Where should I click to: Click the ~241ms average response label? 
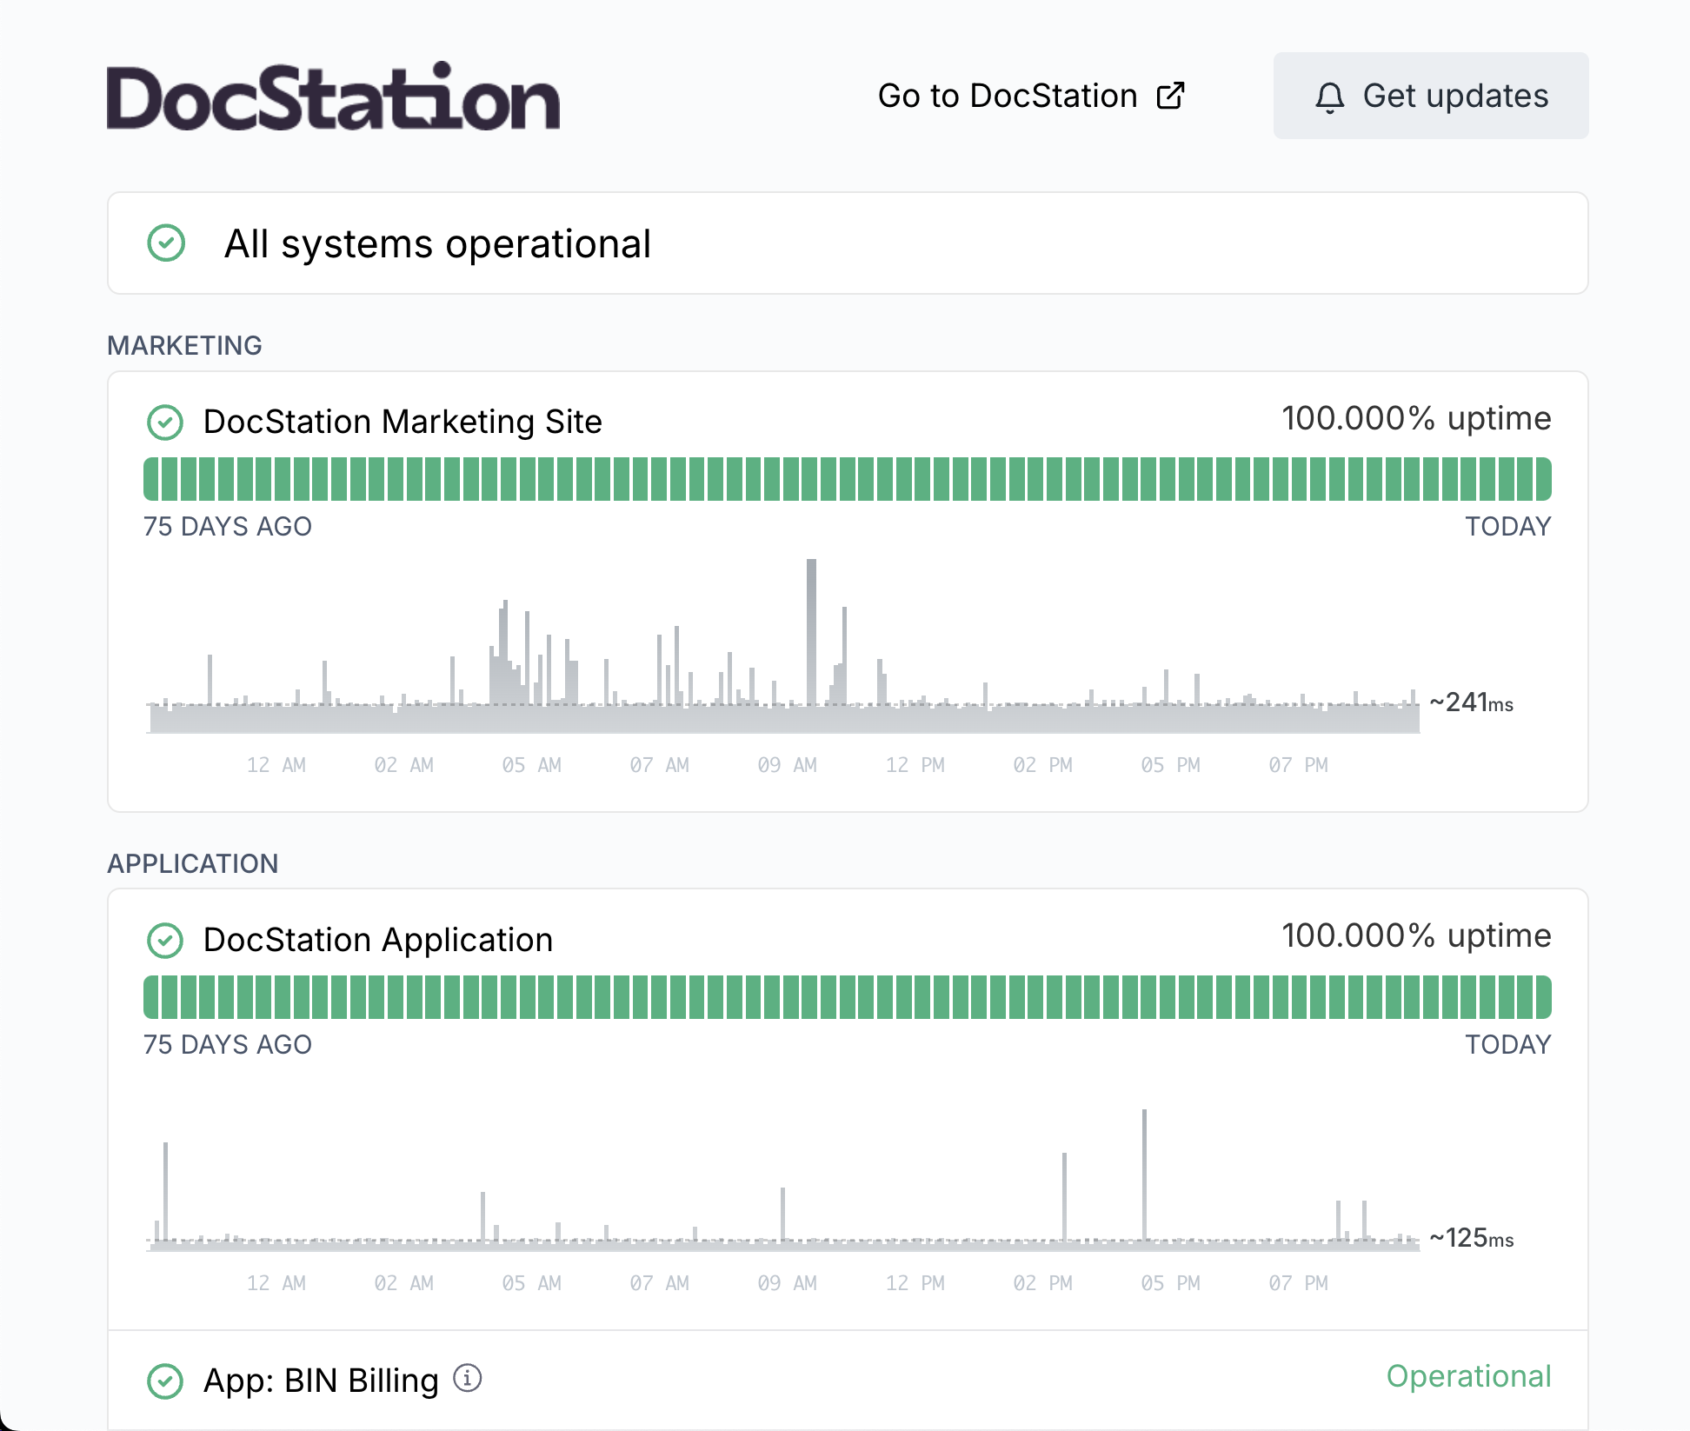pos(1471,702)
